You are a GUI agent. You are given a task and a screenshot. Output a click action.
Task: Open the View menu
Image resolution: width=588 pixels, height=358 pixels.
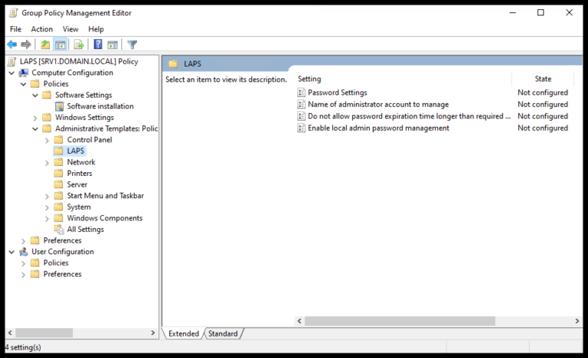click(70, 29)
